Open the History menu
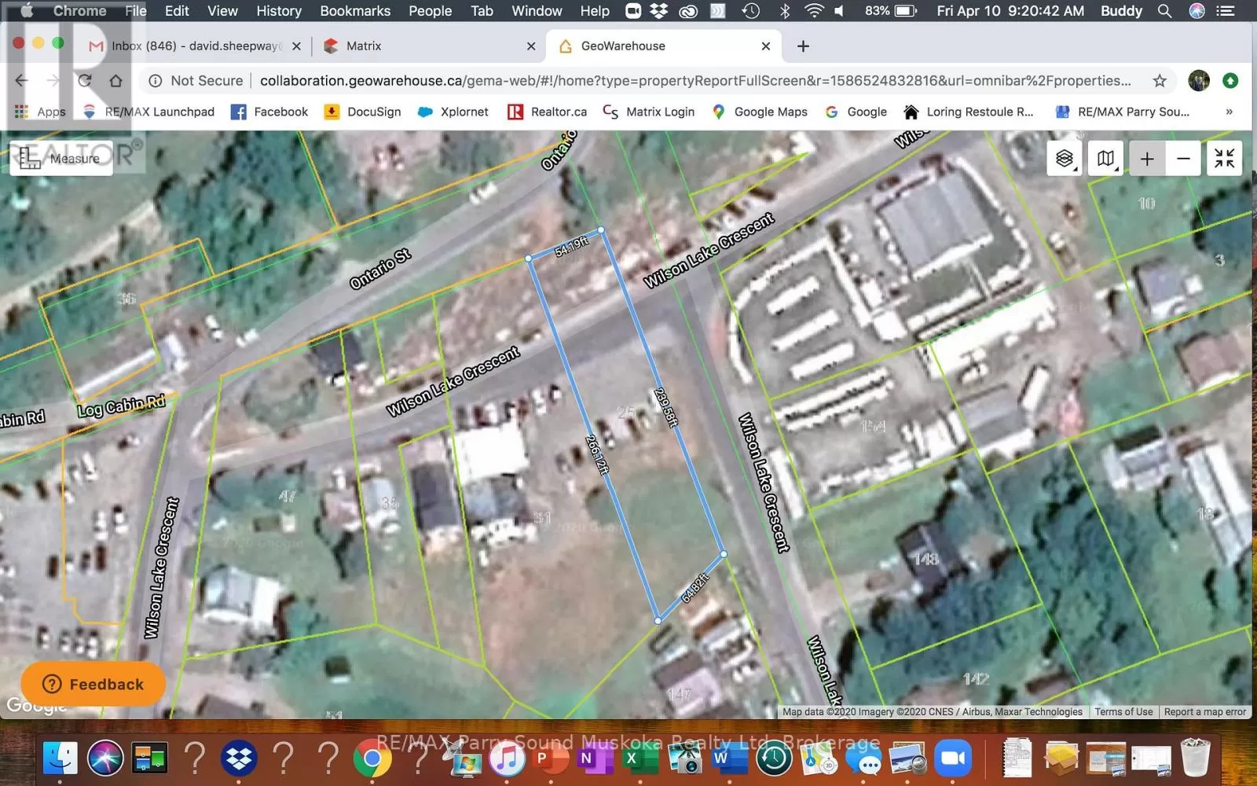Screen dimensions: 1257x786 click(x=278, y=11)
